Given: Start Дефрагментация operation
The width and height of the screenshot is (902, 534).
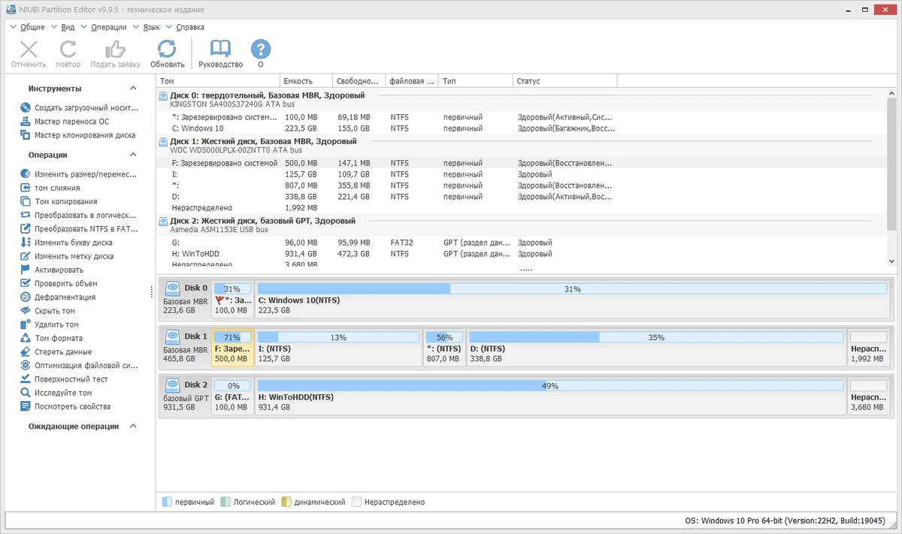Looking at the screenshot, I should coord(58,297).
